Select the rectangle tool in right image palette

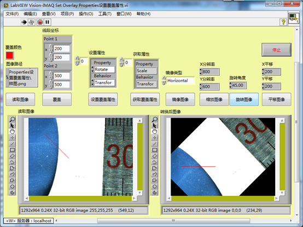[x=155, y=150]
